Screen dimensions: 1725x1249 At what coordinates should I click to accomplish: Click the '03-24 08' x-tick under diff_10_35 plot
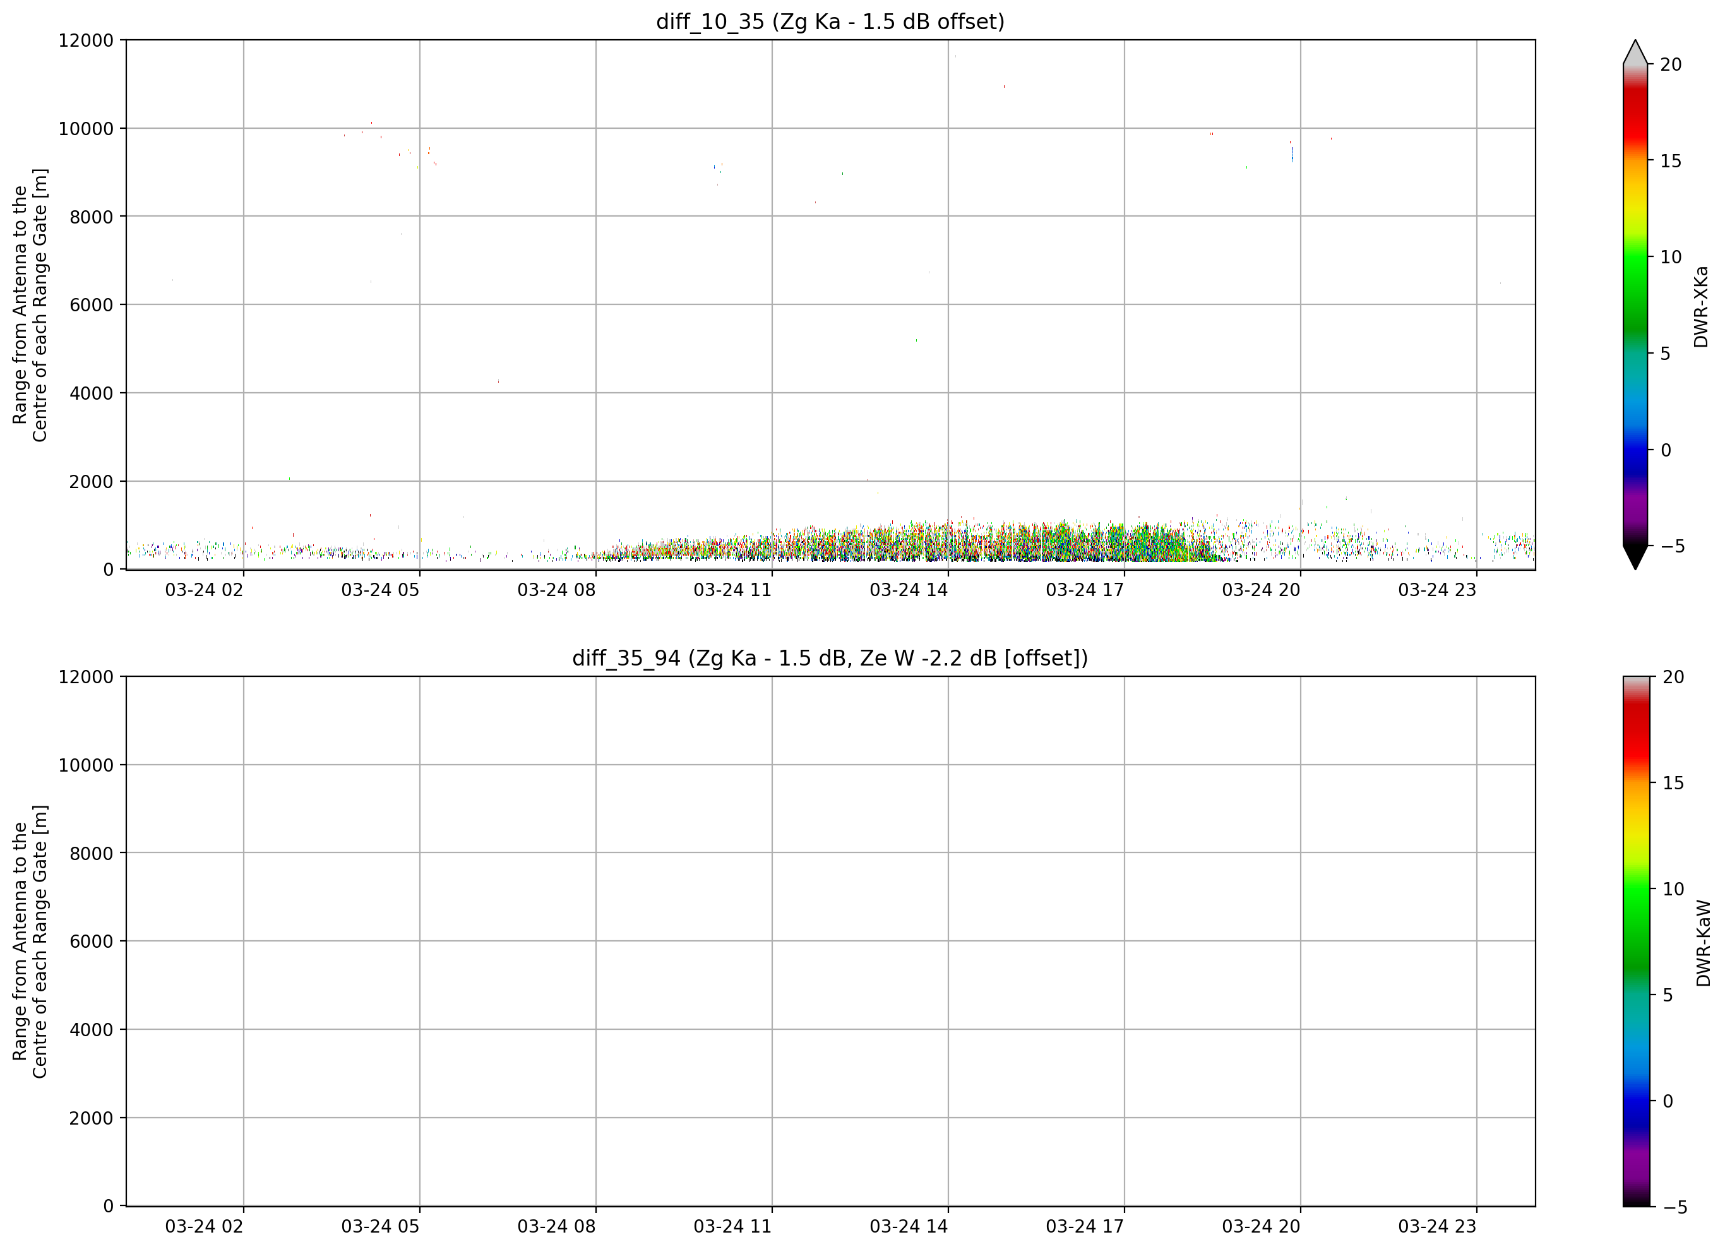pyautogui.click(x=557, y=590)
